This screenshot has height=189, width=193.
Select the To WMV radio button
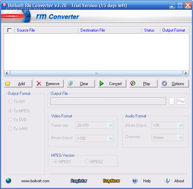coord(10,129)
